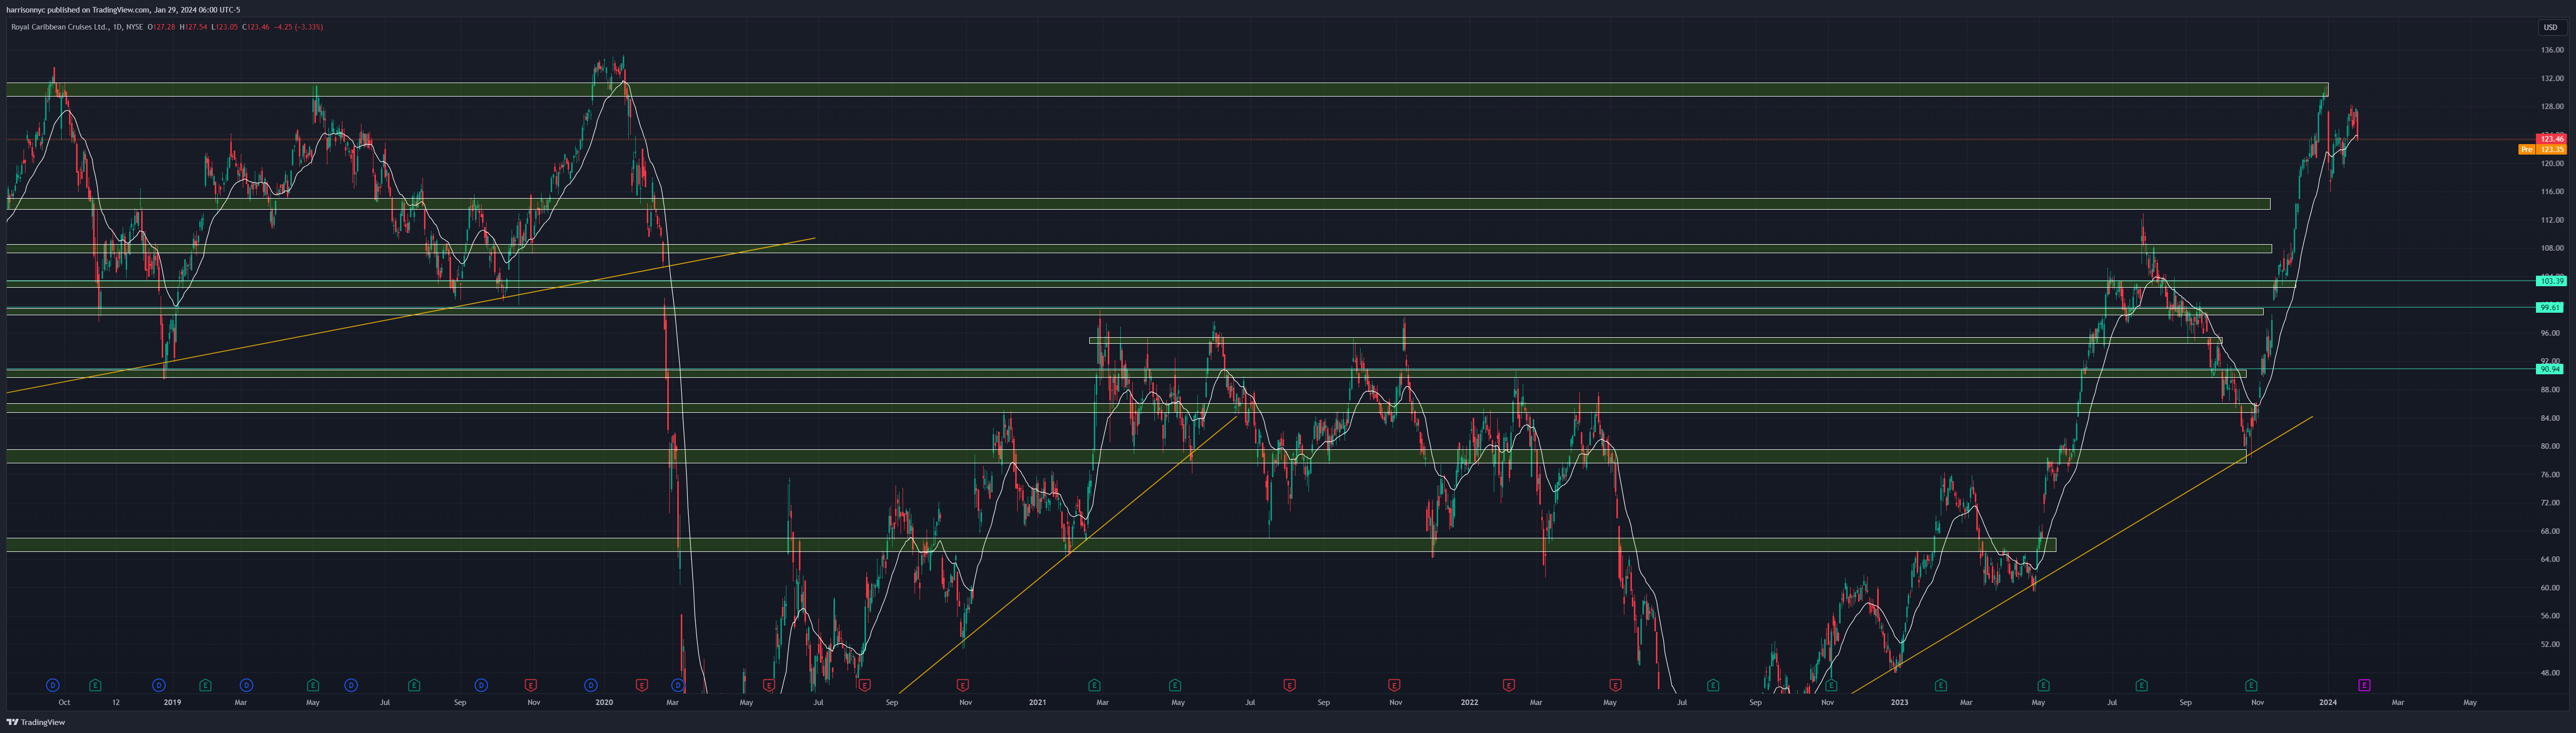This screenshot has width=2576, height=733.
Task: Open the green earnings marker at Nov 2022
Action: (1831, 685)
